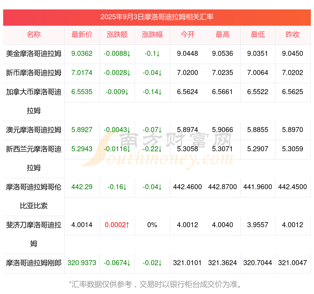Screen dimensions: 314x294
Task: Click the row name 摩洛哥迪拉姆哥伦比亚比索
Action: click(34, 196)
